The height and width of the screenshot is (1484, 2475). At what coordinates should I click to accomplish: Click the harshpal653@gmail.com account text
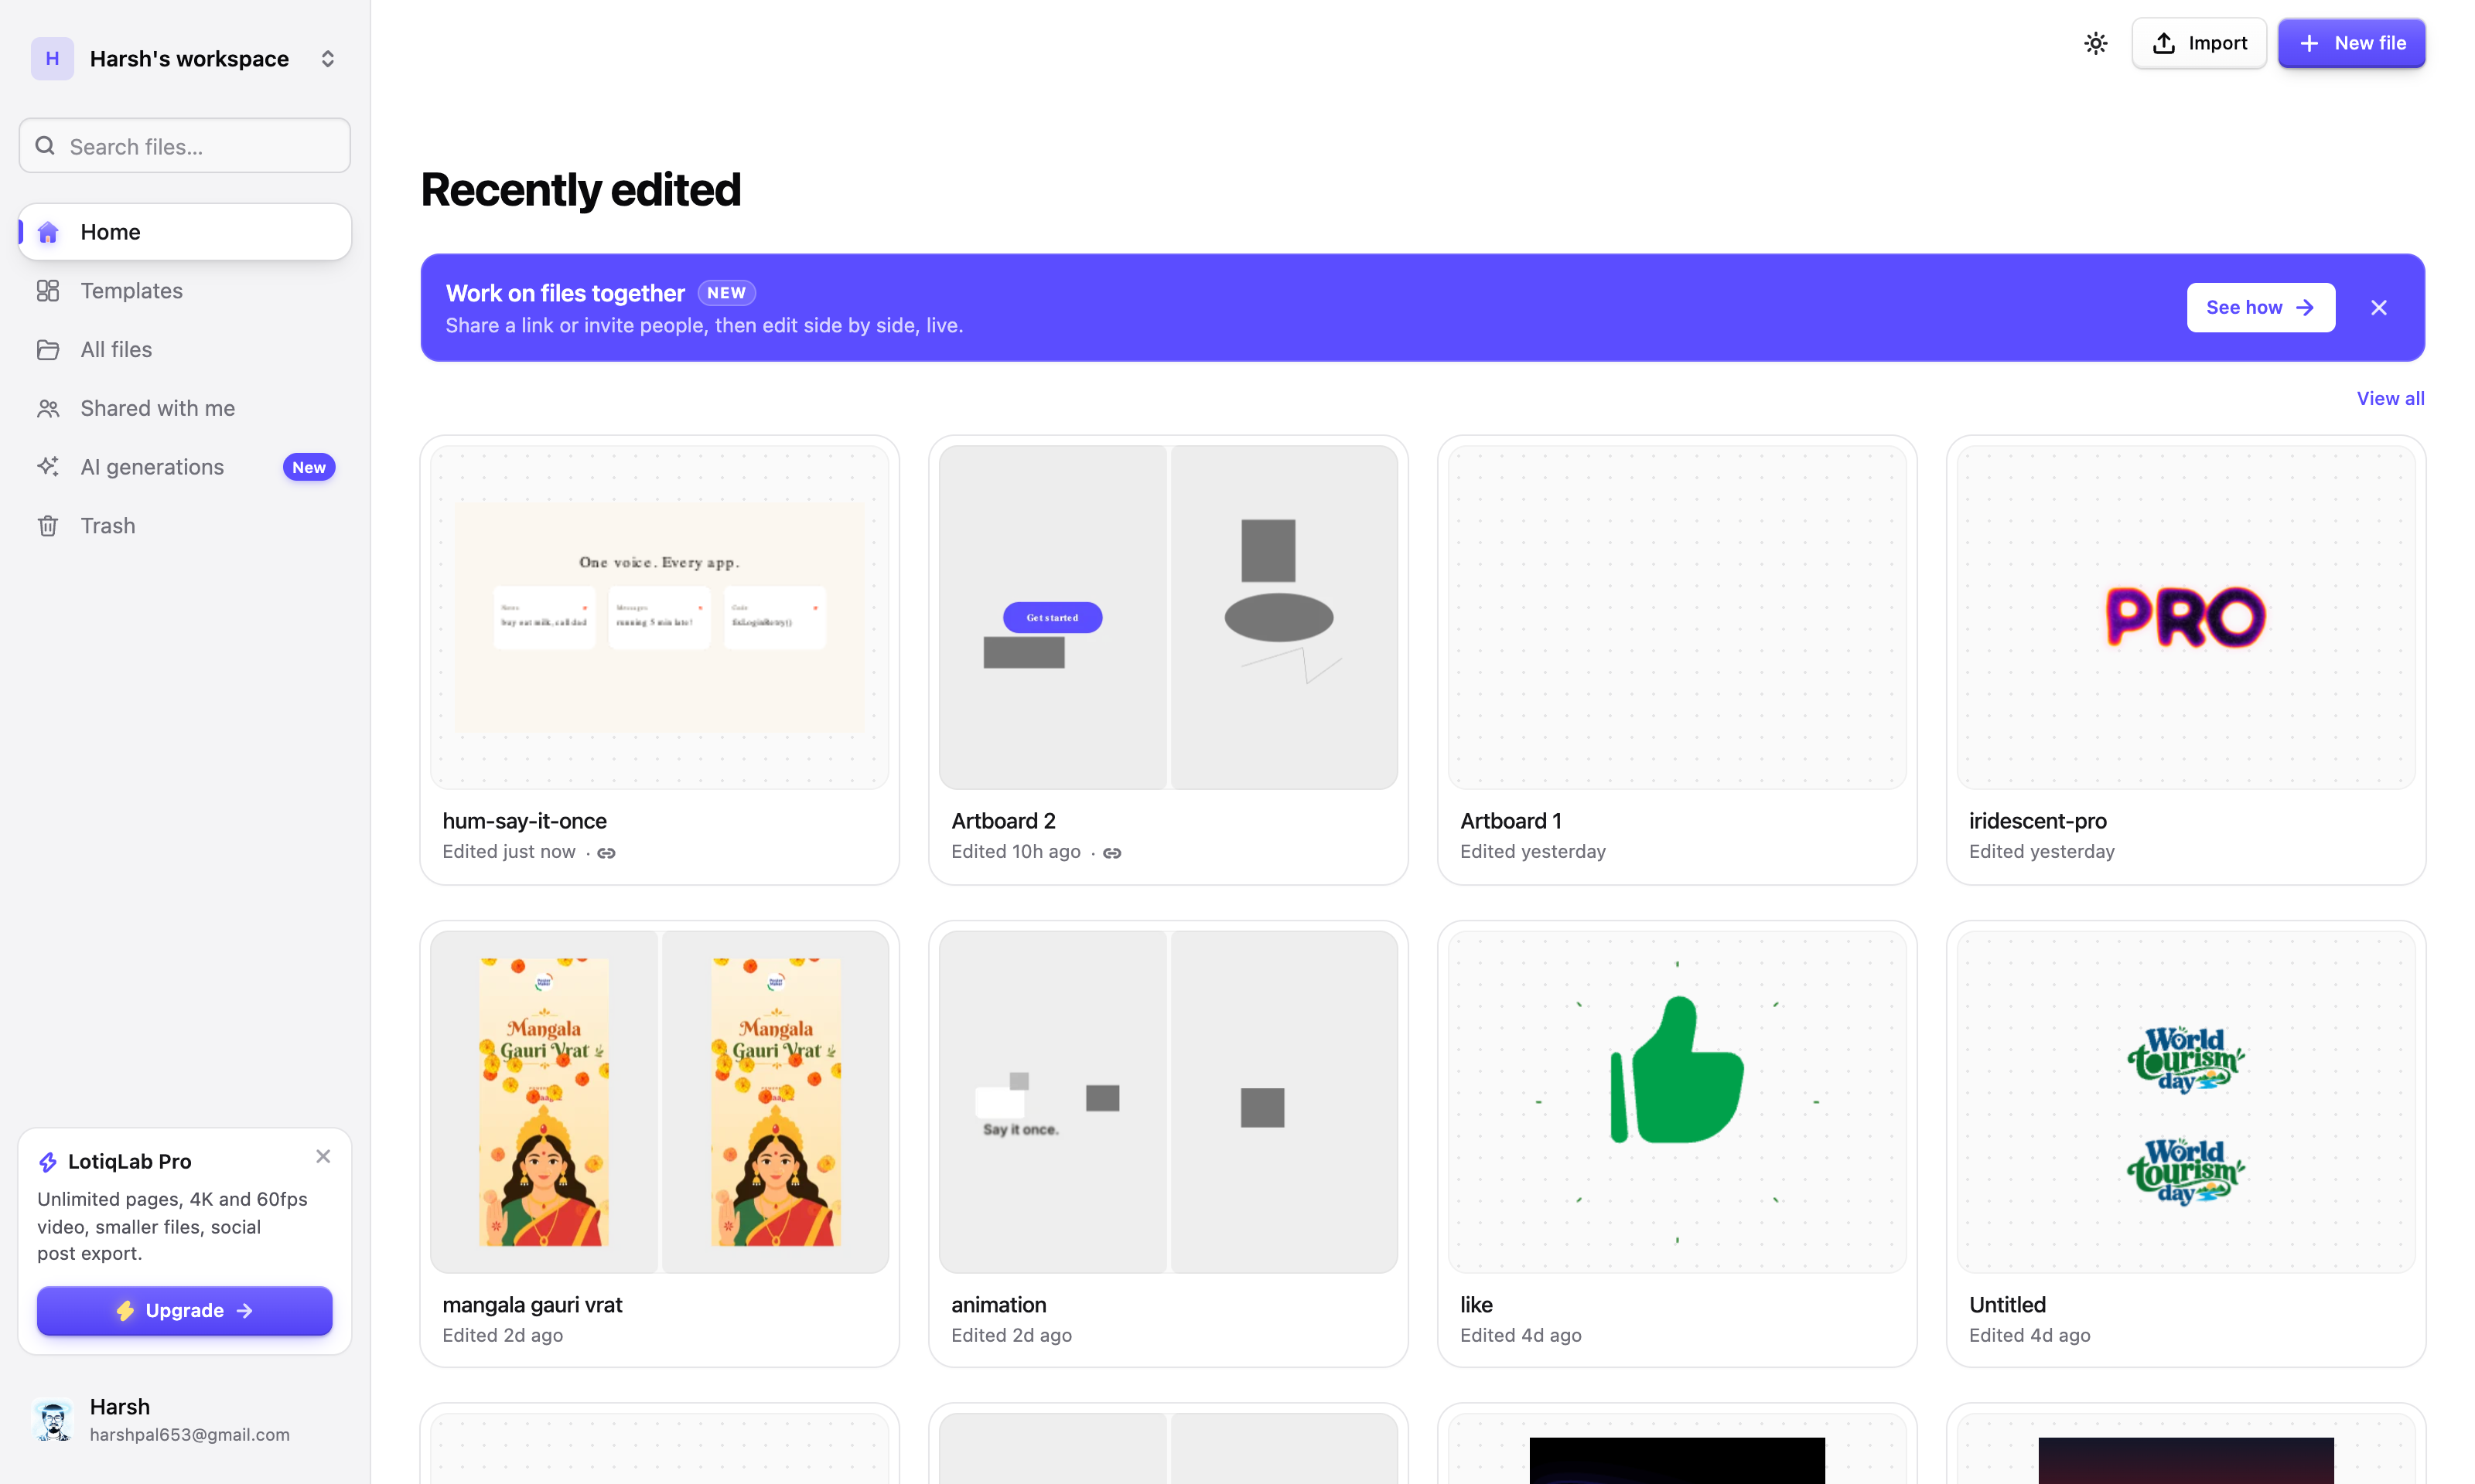coord(190,1434)
